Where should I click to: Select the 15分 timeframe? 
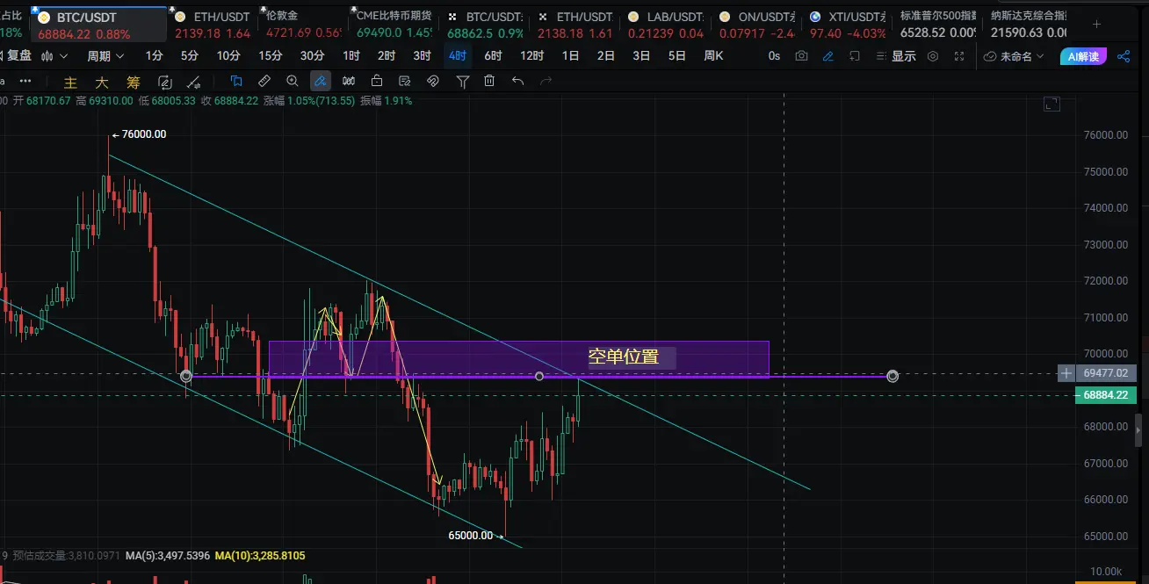(271, 56)
